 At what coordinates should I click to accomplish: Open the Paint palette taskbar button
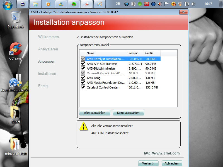click(100, 4)
